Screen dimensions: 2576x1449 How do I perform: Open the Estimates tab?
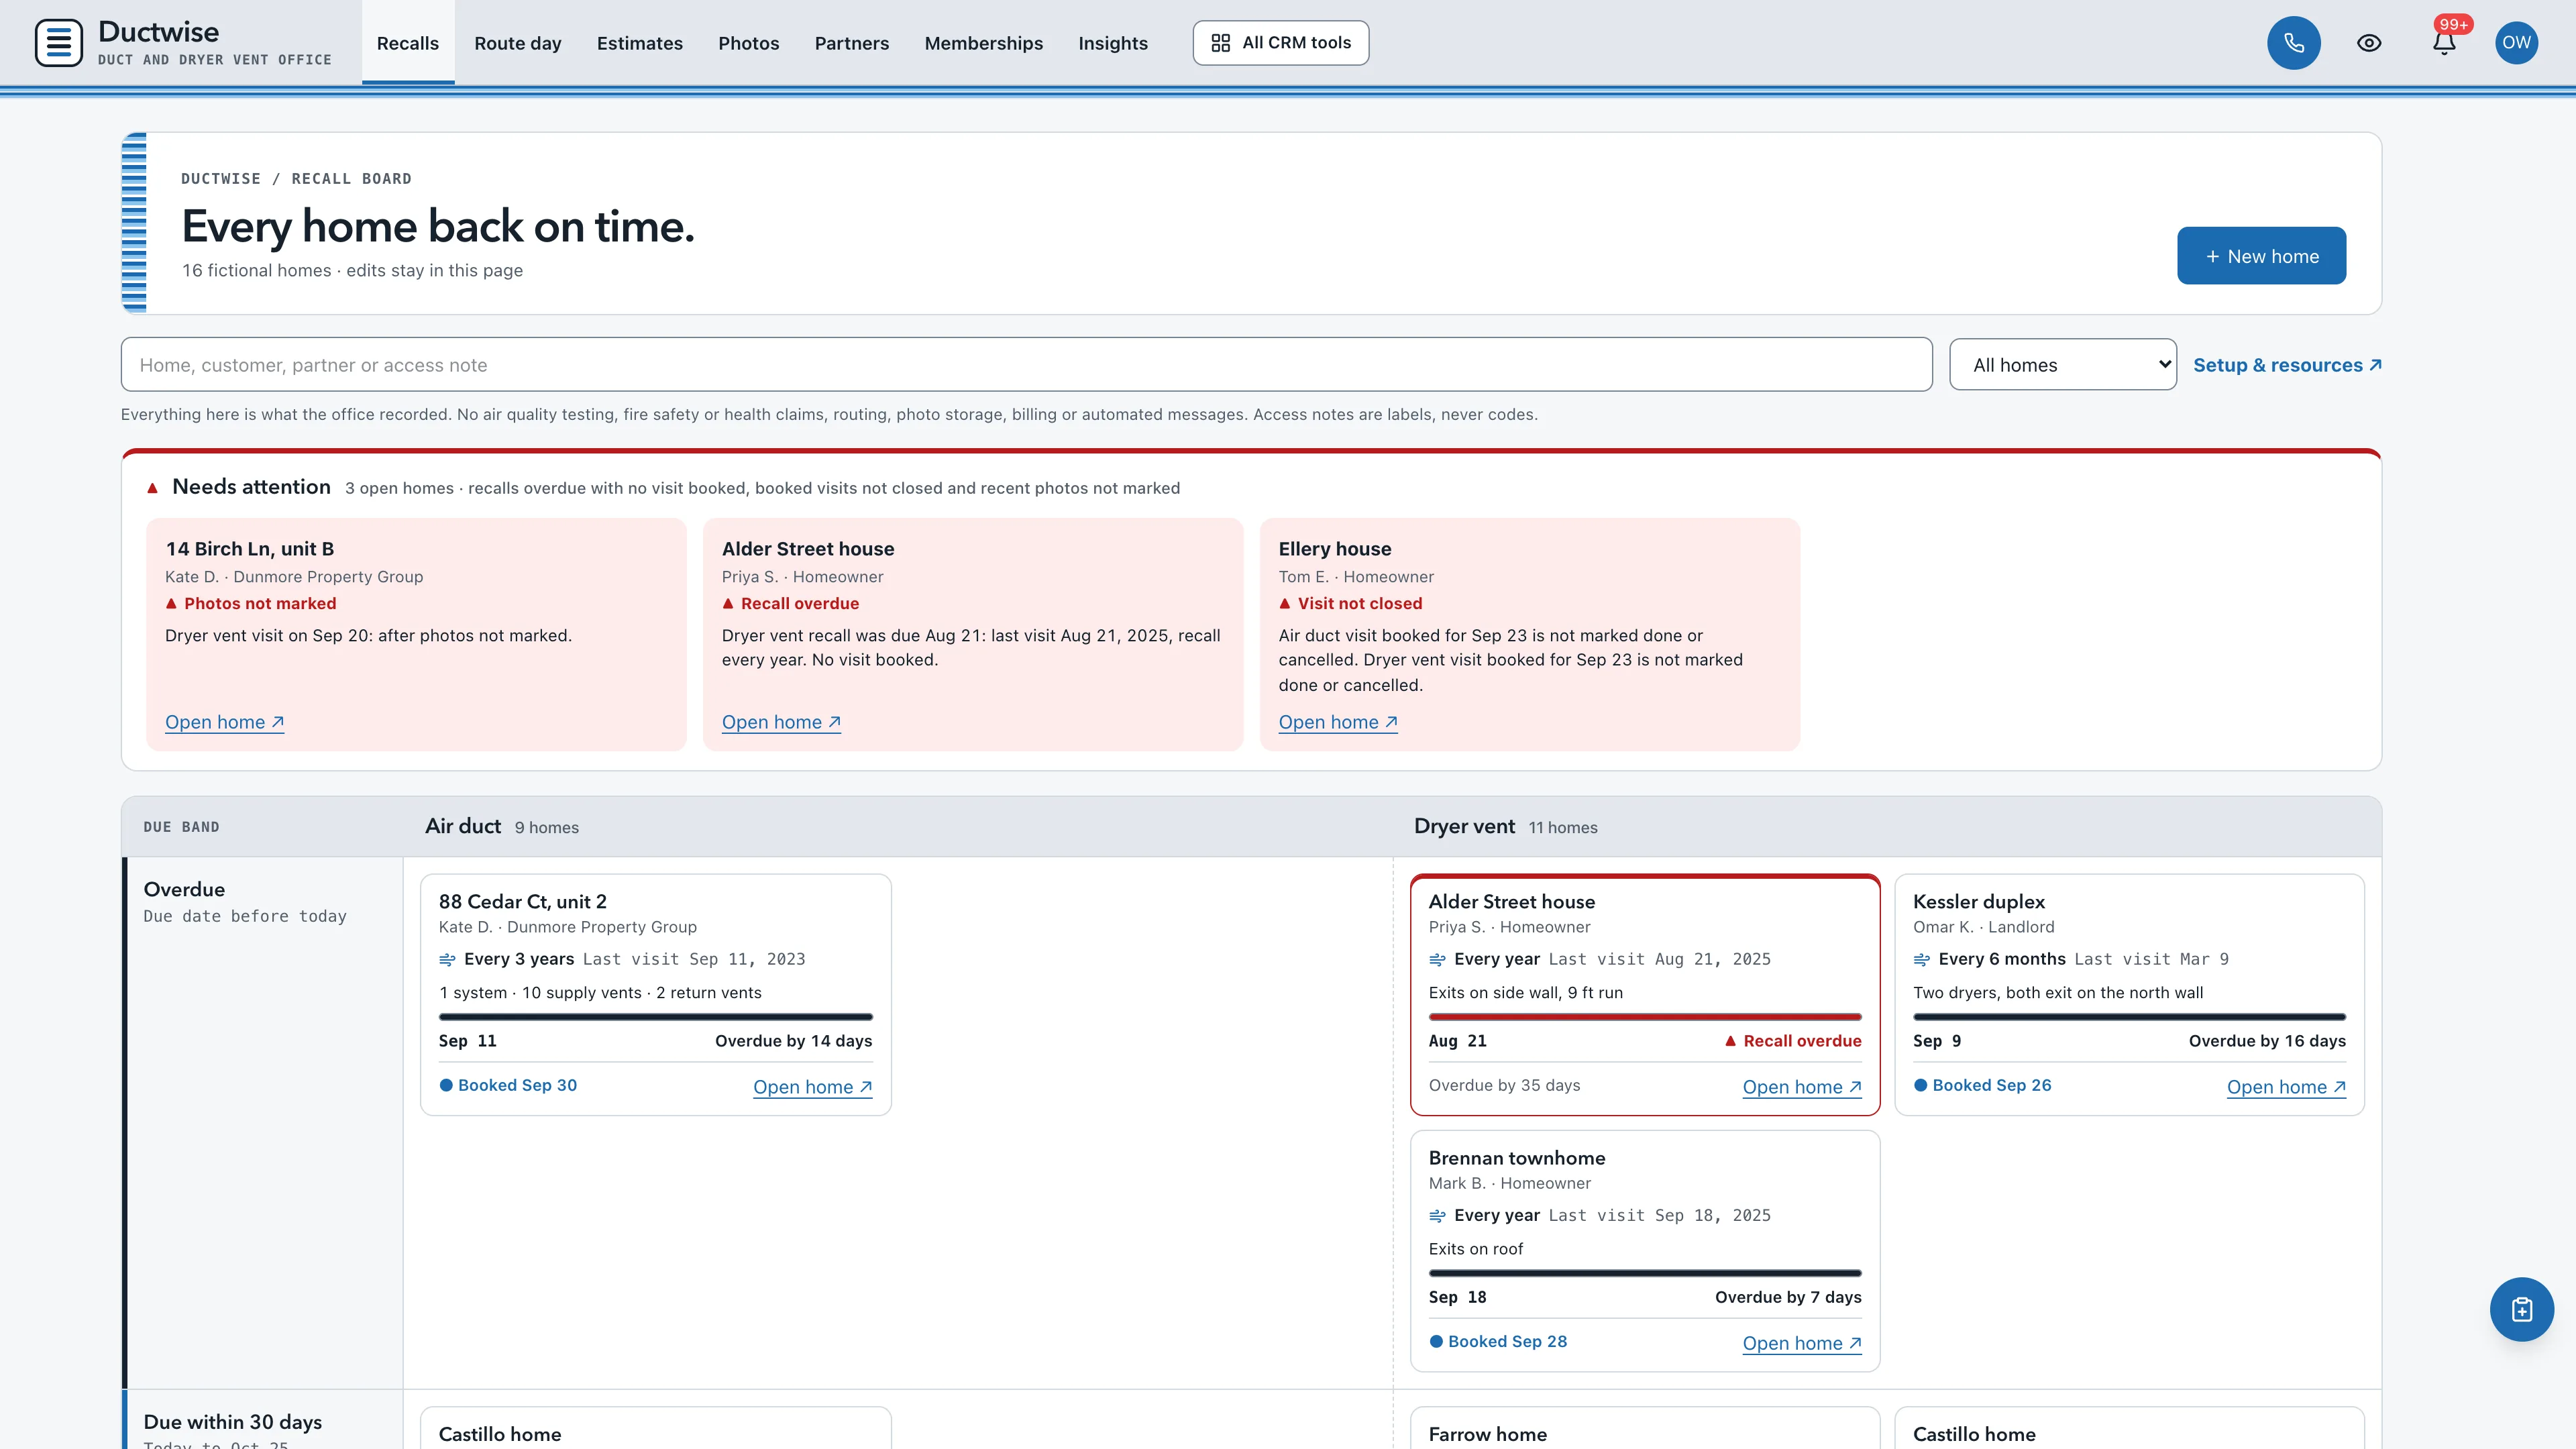640,43
